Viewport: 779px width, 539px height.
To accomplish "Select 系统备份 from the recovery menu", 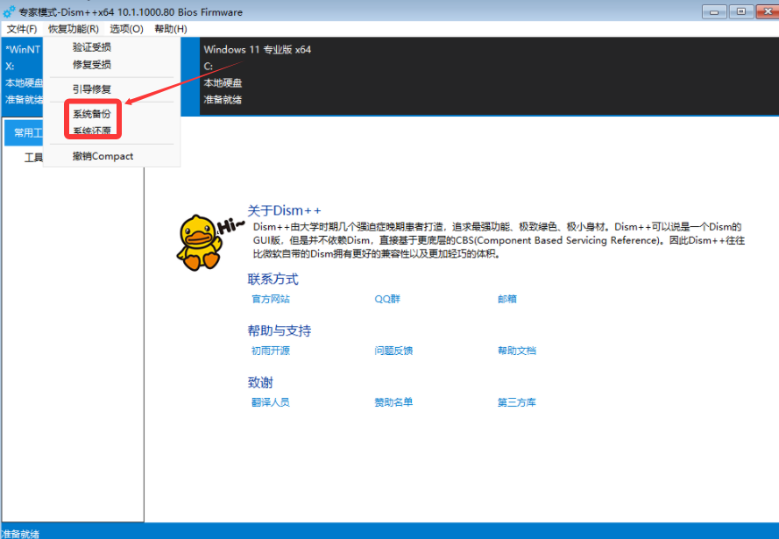I will (x=91, y=114).
